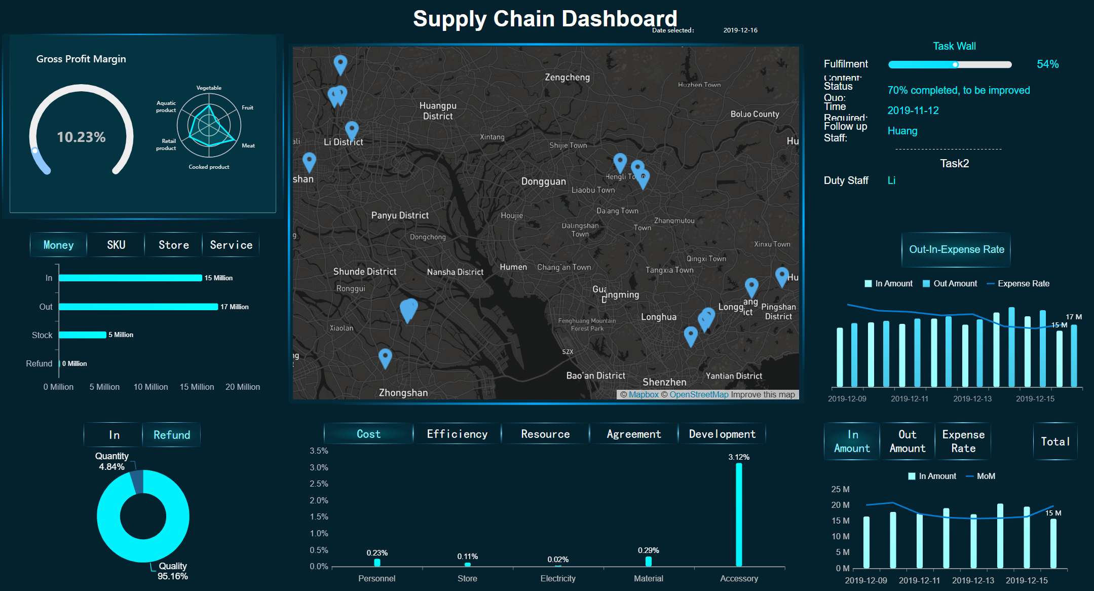
Task: Select the Refund tab above donut chart
Action: point(172,435)
